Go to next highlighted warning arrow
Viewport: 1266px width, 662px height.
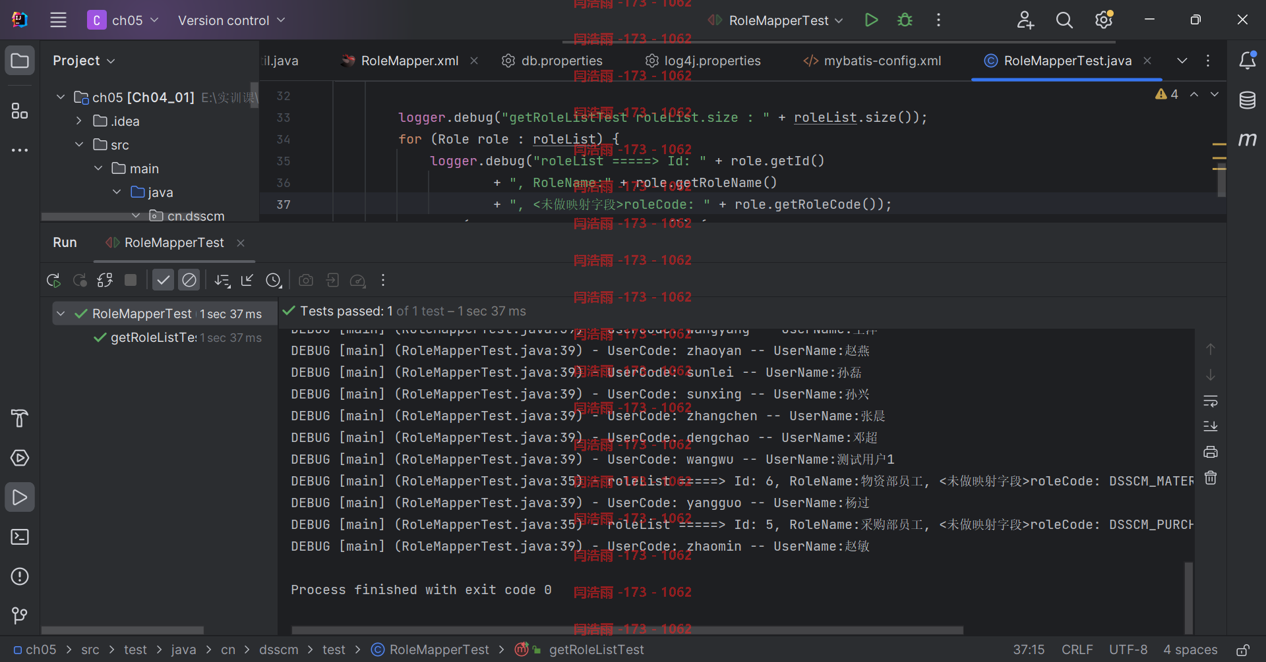(x=1214, y=95)
